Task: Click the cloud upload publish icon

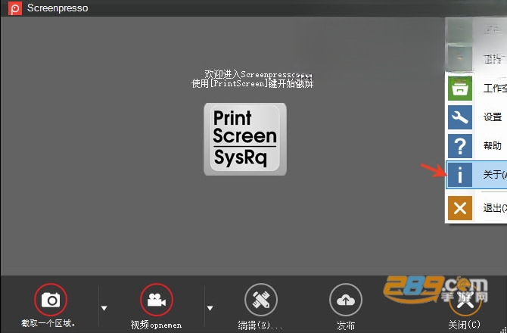Action: tap(346, 300)
